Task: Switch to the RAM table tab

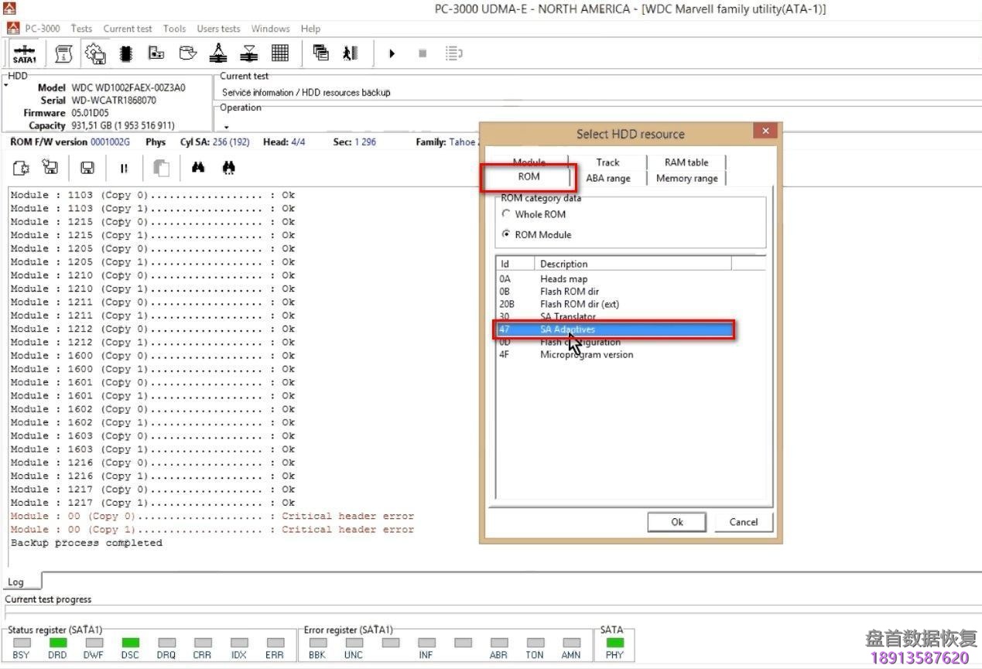Action: tap(686, 162)
